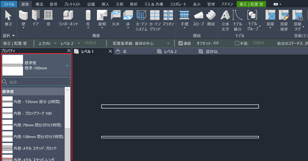308x161 pixels.
Task: Select the 柱 (Column) tool icon
Action: [x=88, y=15]
